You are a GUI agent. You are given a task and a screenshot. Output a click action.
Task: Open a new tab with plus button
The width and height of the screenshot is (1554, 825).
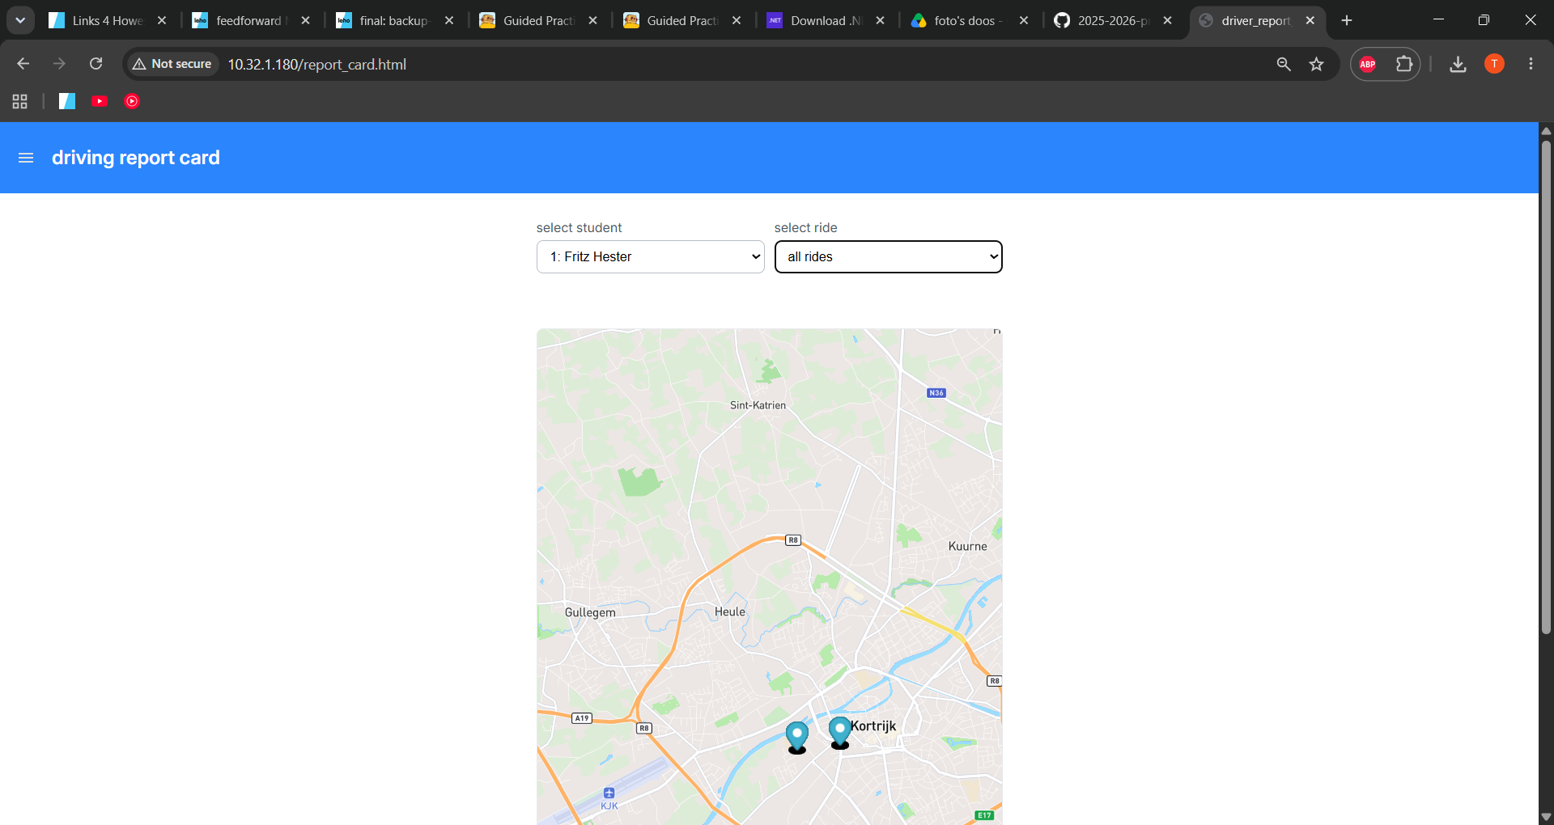pos(1347,21)
